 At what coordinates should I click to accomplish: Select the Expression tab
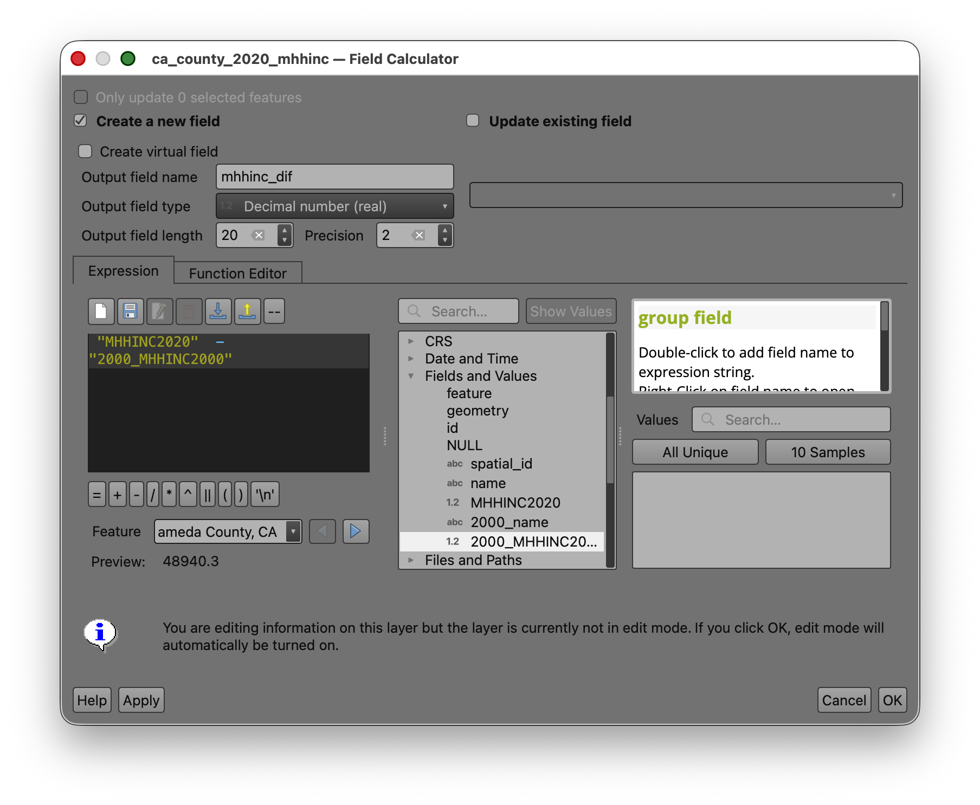point(123,271)
